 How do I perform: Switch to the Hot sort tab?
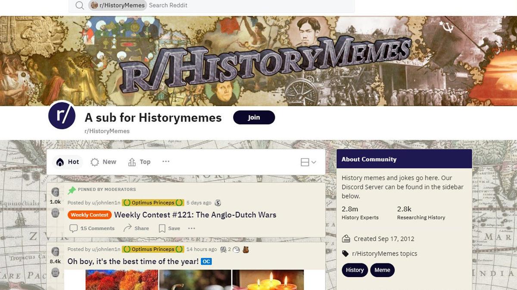click(x=68, y=162)
